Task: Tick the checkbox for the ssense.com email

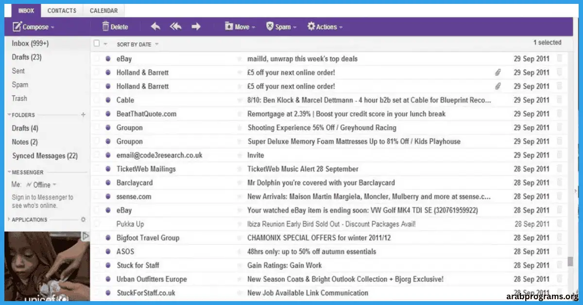Action: point(97,197)
